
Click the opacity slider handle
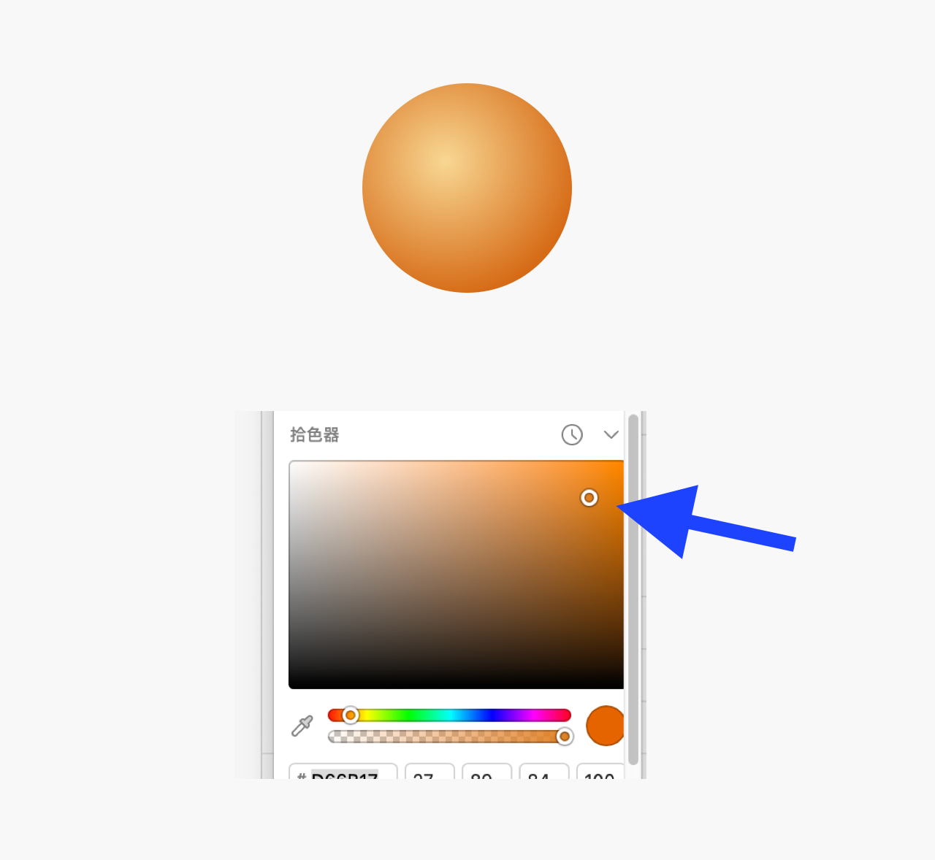pos(565,736)
